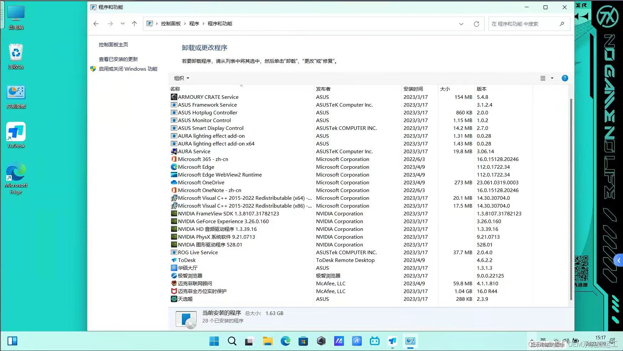Click the change view icon
623x351 pixels.
coord(543,78)
